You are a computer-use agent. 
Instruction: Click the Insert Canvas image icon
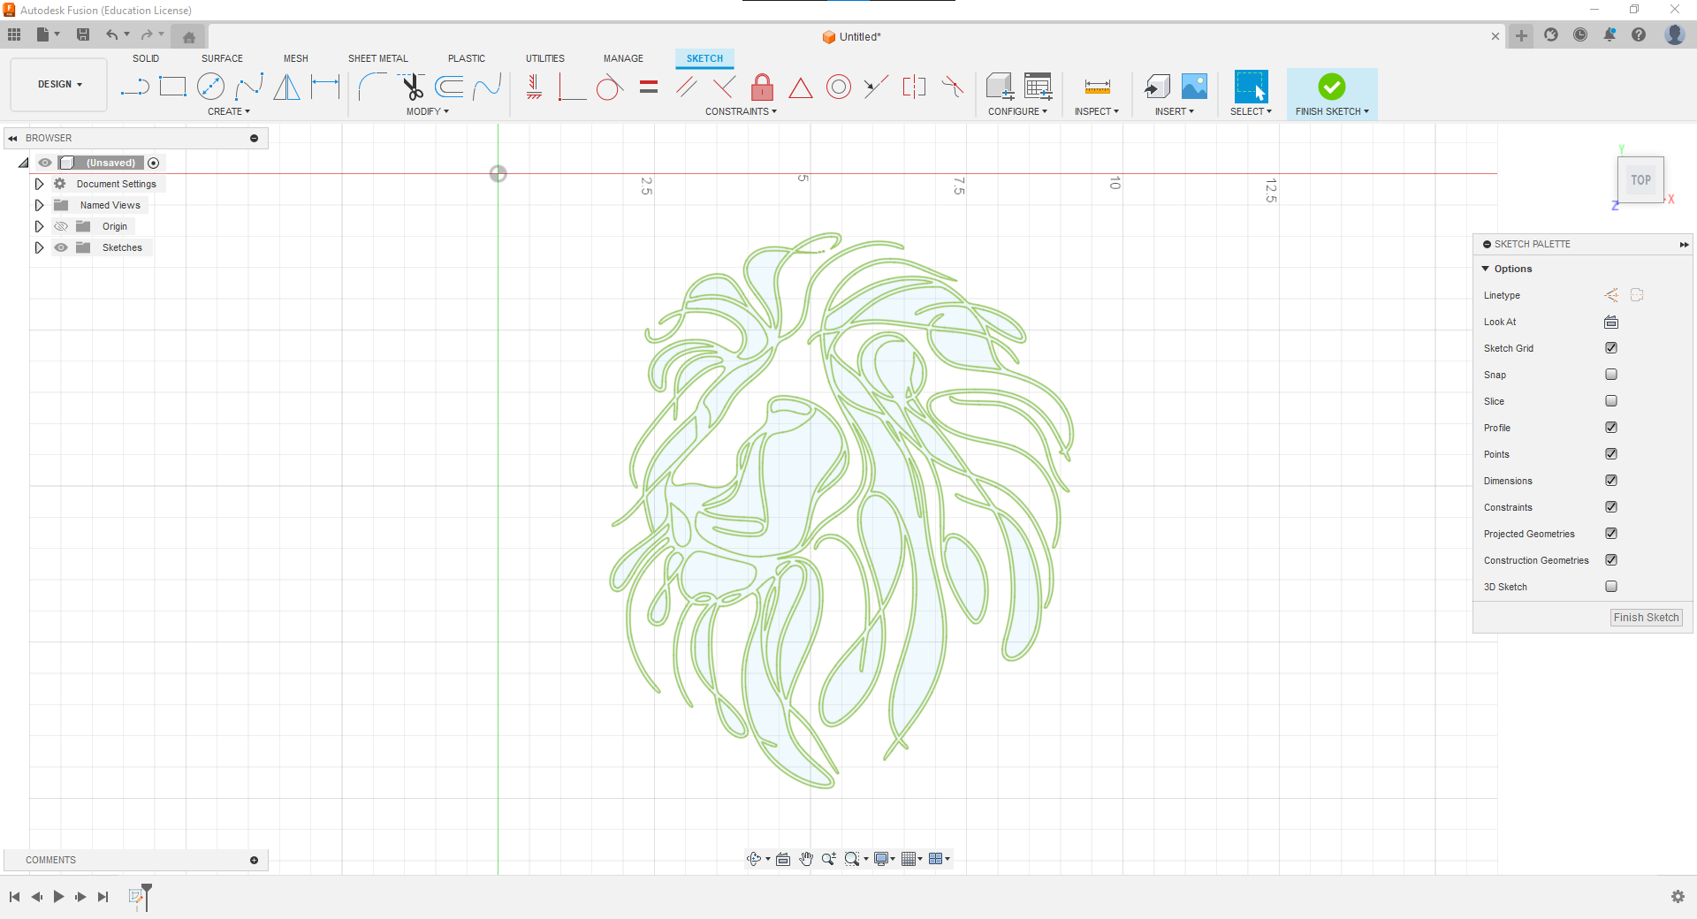point(1194,87)
